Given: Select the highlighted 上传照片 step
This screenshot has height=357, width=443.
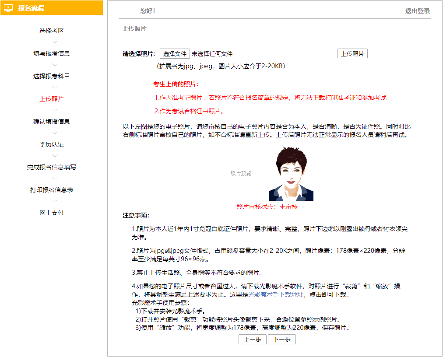Looking at the screenshot, I should [x=51, y=98].
